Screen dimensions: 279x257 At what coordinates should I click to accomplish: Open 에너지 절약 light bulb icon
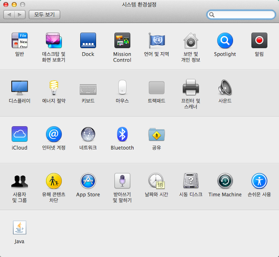point(54,87)
